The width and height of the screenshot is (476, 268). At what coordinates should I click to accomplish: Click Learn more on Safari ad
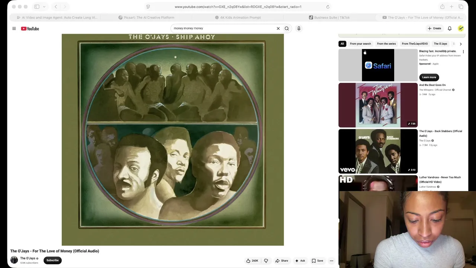coord(429,77)
